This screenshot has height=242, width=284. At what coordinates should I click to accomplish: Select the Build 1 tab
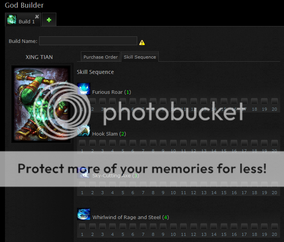(23, 20)
